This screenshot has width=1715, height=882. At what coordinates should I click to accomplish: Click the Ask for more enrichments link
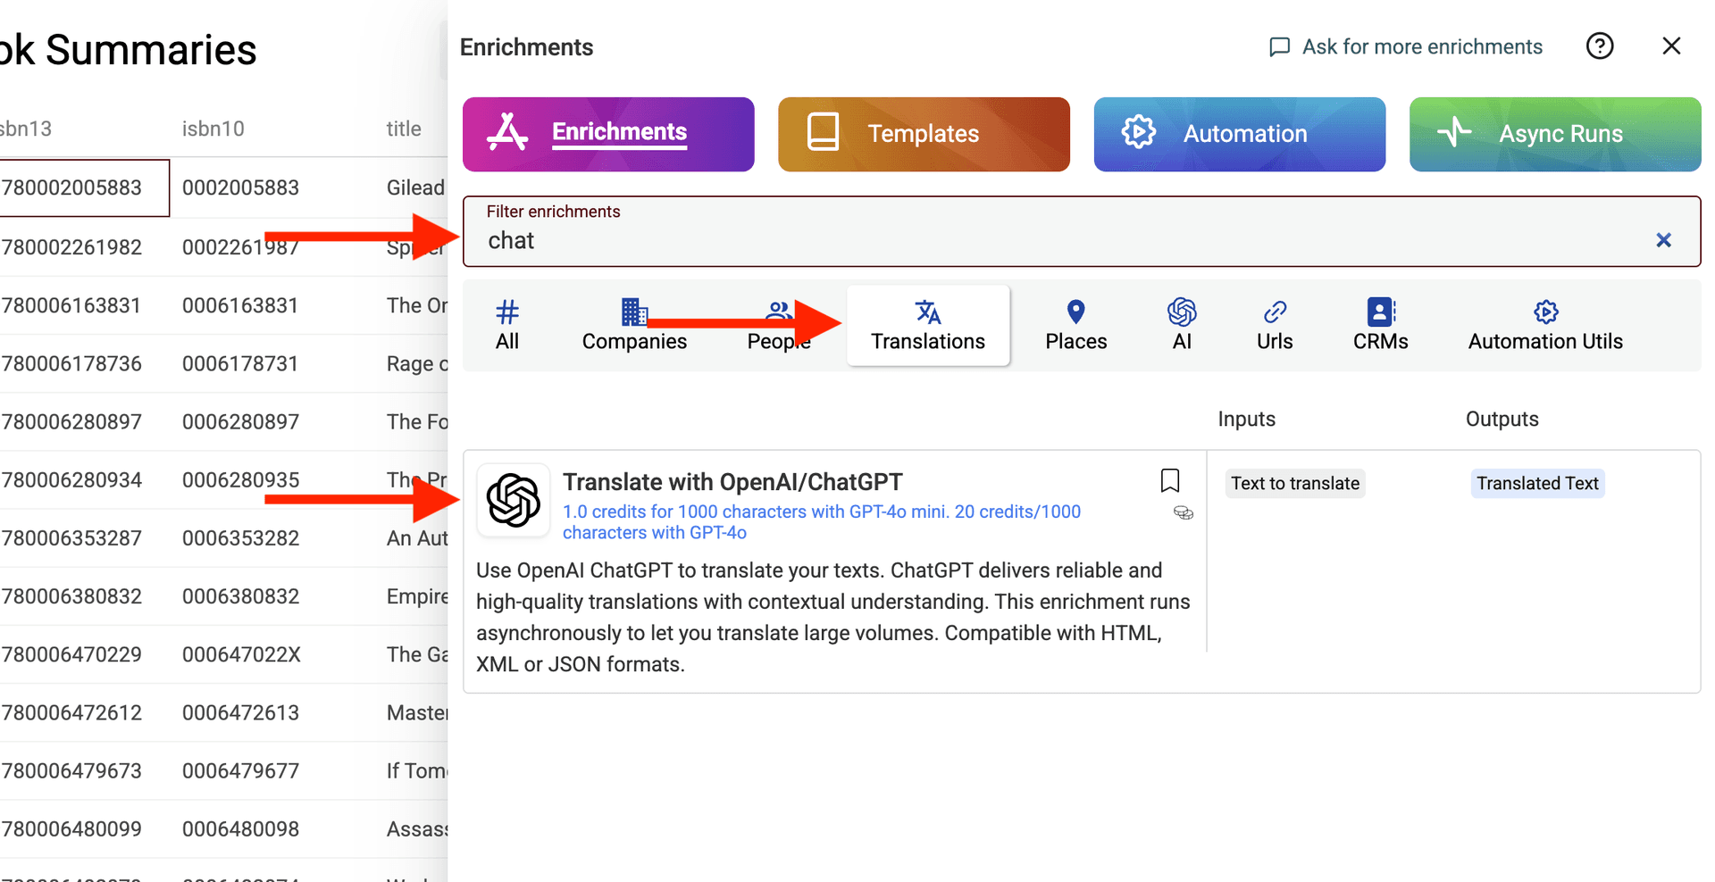coord(1422,46)
